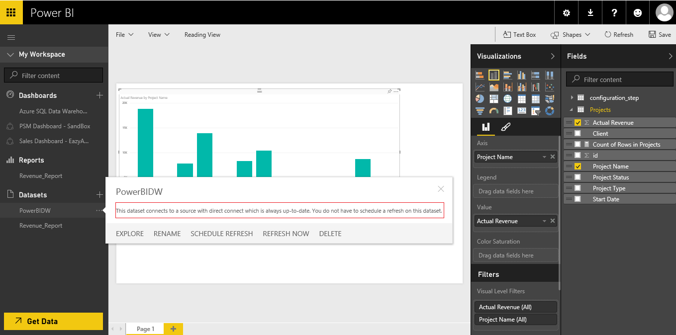Check the id field checkbox
Image resolution: width=676 pixels, height=335 pixels.
pyautogui.click(x=578, y=156)
